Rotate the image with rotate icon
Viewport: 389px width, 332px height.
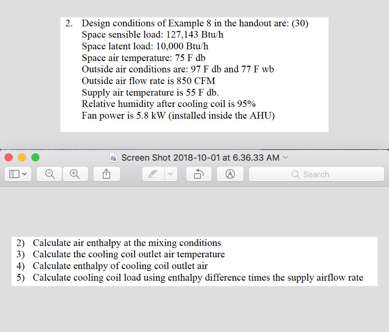pyautogui.click(x=199, y=174)
